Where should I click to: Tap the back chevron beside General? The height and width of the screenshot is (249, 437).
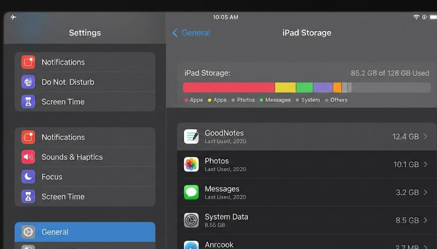coord(175,33)
